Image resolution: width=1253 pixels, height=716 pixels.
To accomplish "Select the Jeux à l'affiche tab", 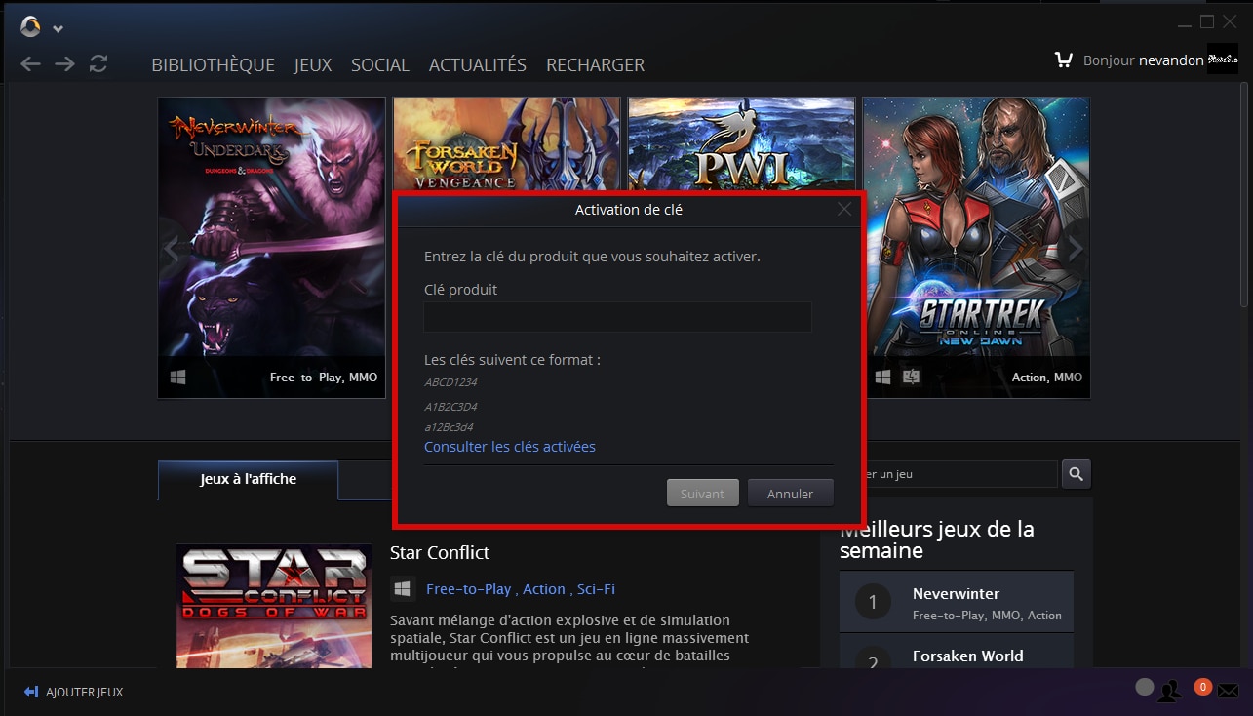I will 249,480.
